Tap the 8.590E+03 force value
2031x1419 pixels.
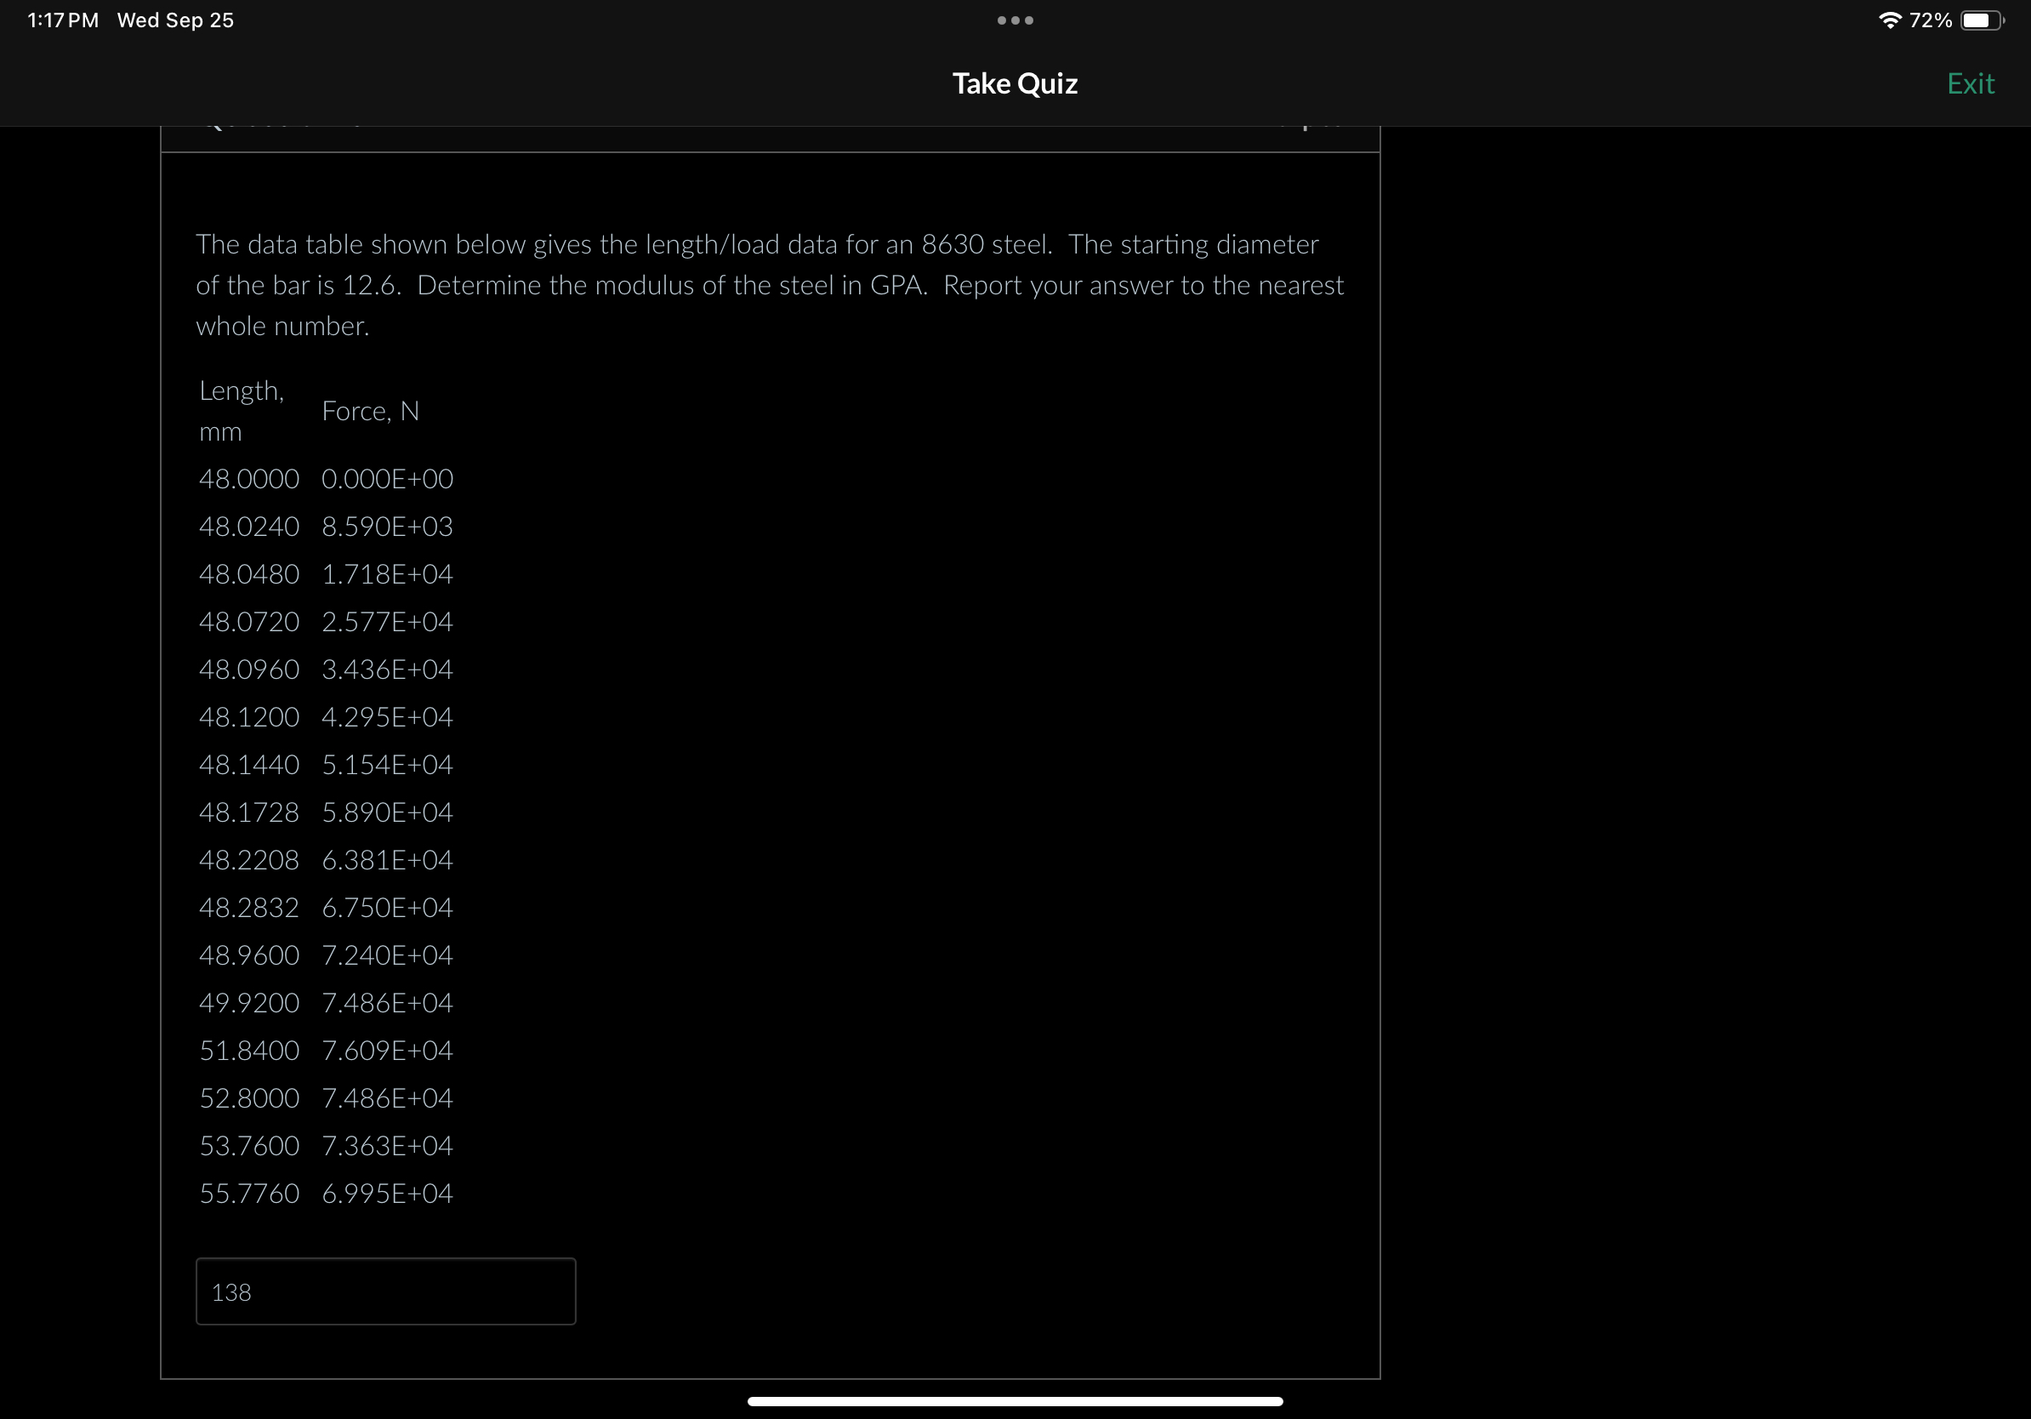tap(387, 527)
